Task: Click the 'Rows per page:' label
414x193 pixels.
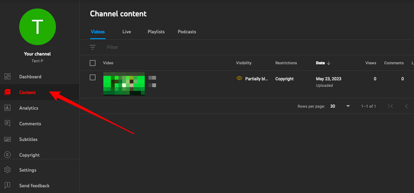Action: point(311,106)
